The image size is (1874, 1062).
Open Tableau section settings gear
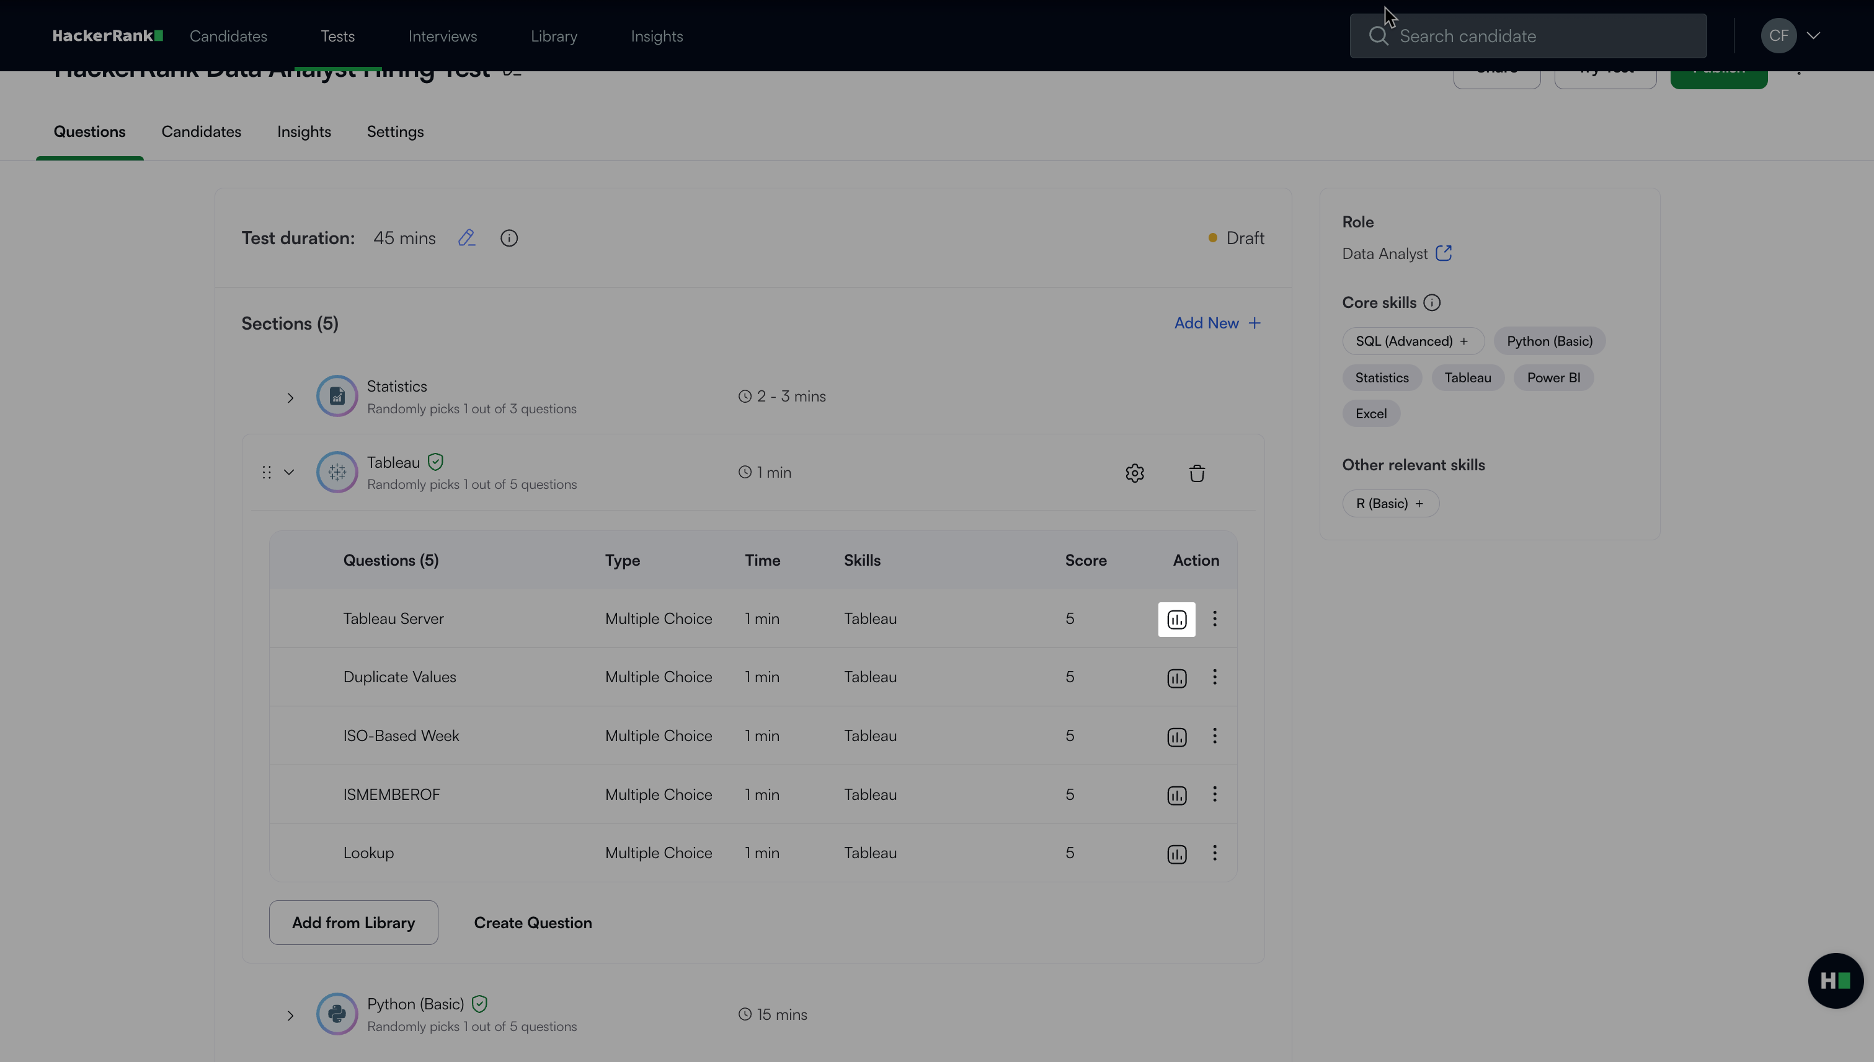tap(1134, 473)
